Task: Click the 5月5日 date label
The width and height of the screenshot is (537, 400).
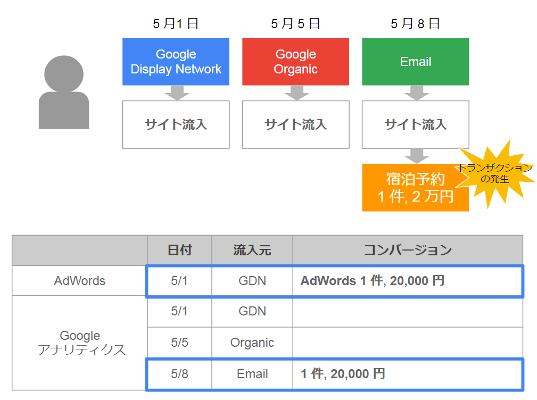Action: click(295, 23)
